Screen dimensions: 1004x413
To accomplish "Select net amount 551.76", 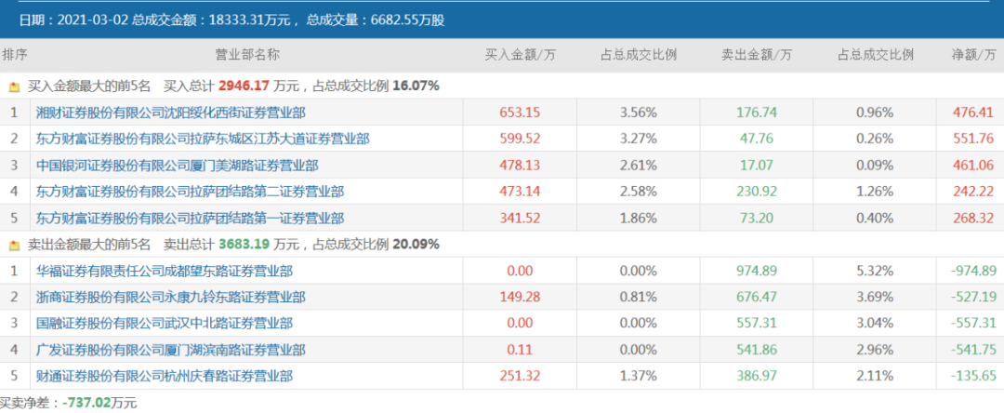I will tap(974, 139).
